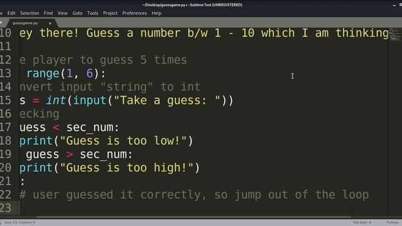The width and height of the screenshot is (402, 226).
Task: Open the Find menu
Action: click(48, 13)
